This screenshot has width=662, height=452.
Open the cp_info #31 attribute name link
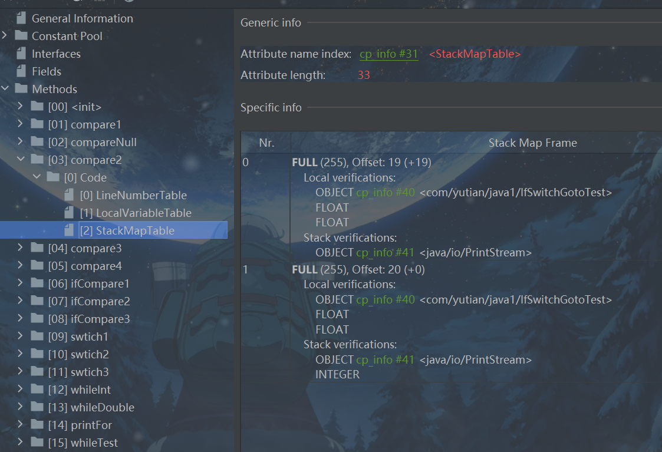pos(388,54)
